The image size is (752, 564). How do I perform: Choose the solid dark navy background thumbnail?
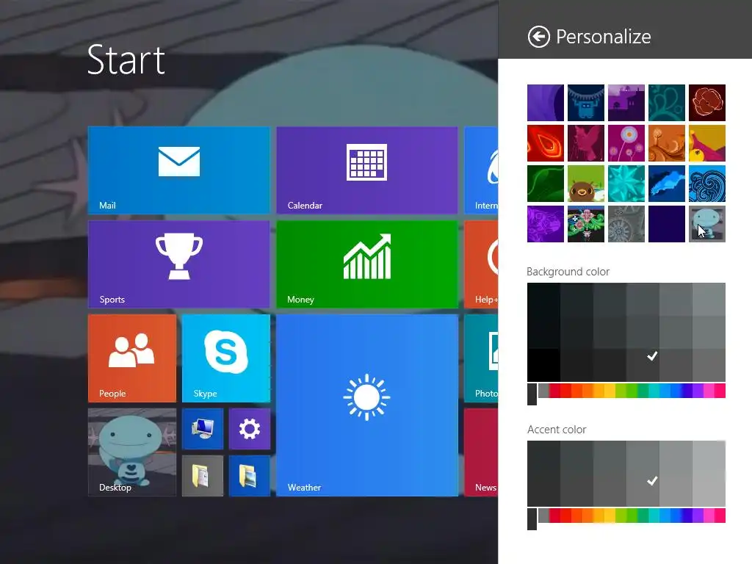pyautogui.click(x=667, y=224)
